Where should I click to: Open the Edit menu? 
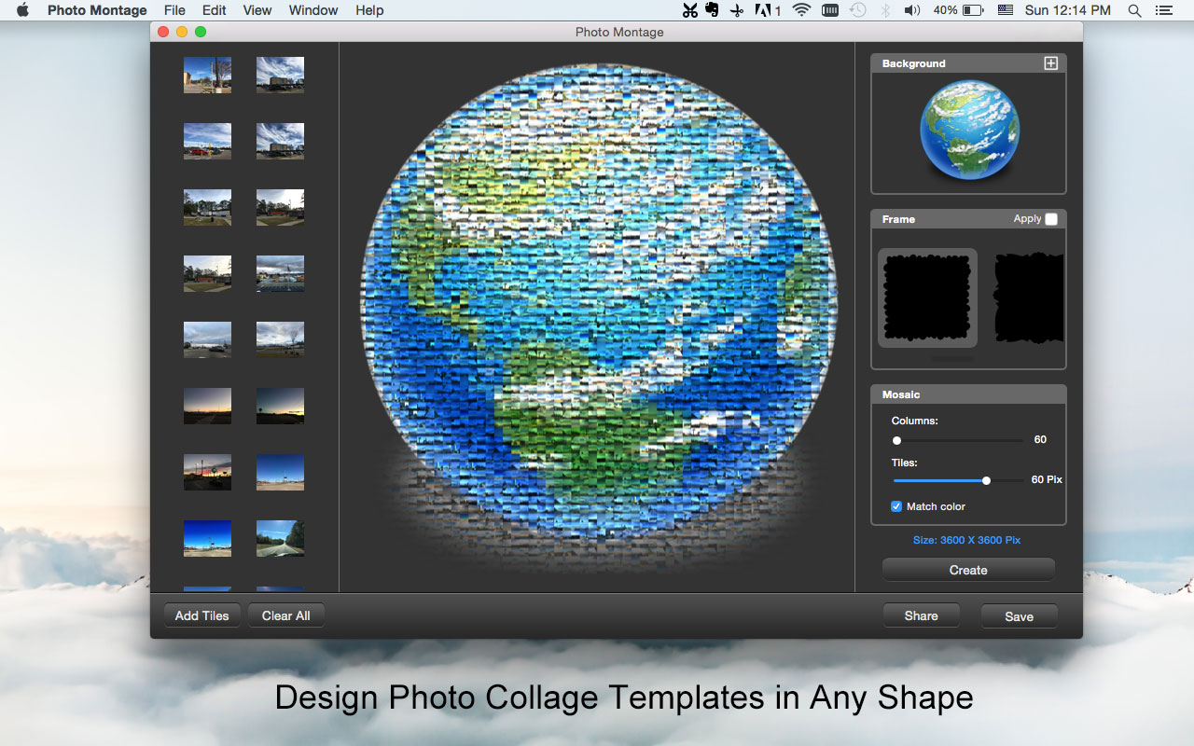coord(215,10)
